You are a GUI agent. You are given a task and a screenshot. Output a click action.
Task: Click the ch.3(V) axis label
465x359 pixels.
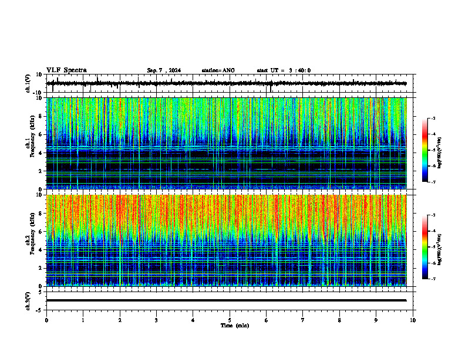point(28,301)
